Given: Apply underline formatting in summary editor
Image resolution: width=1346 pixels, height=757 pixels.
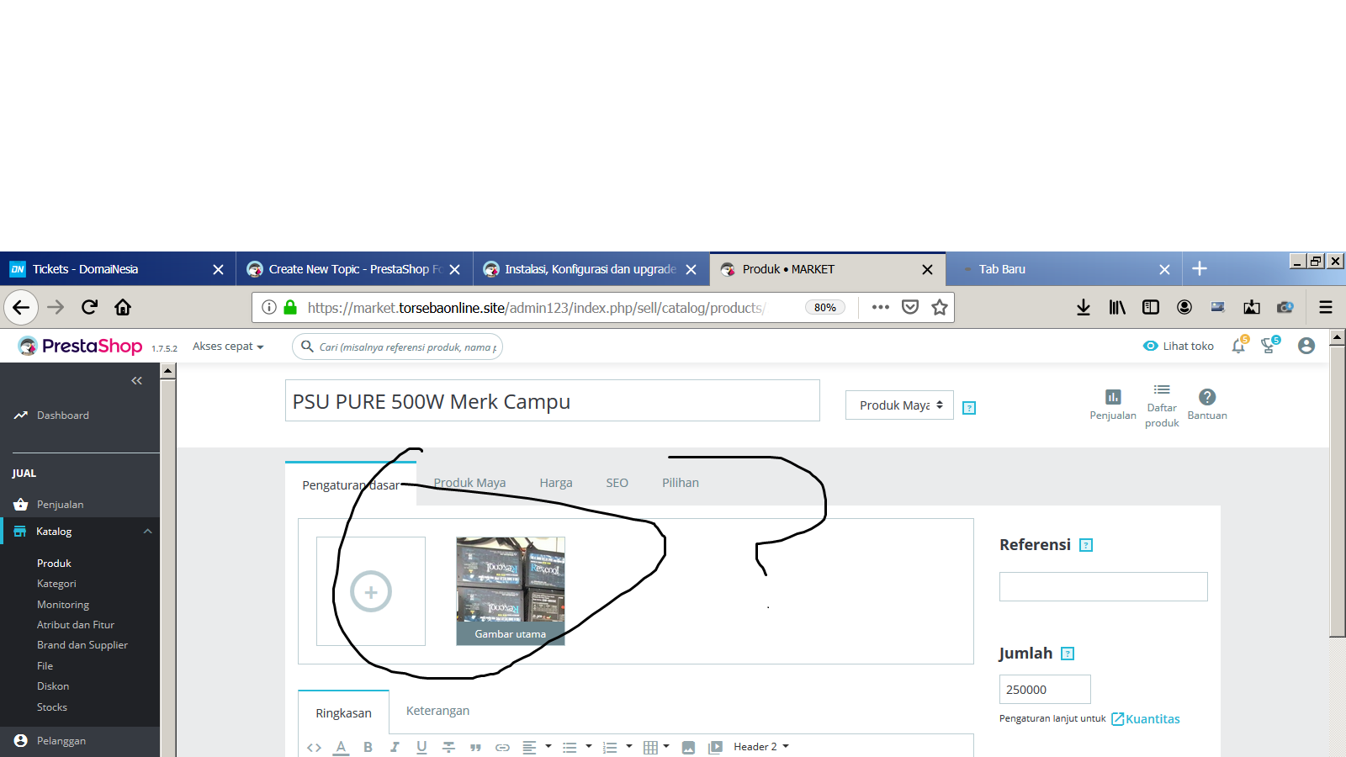Looking at the screenshot, I should (x=421, y=747).
